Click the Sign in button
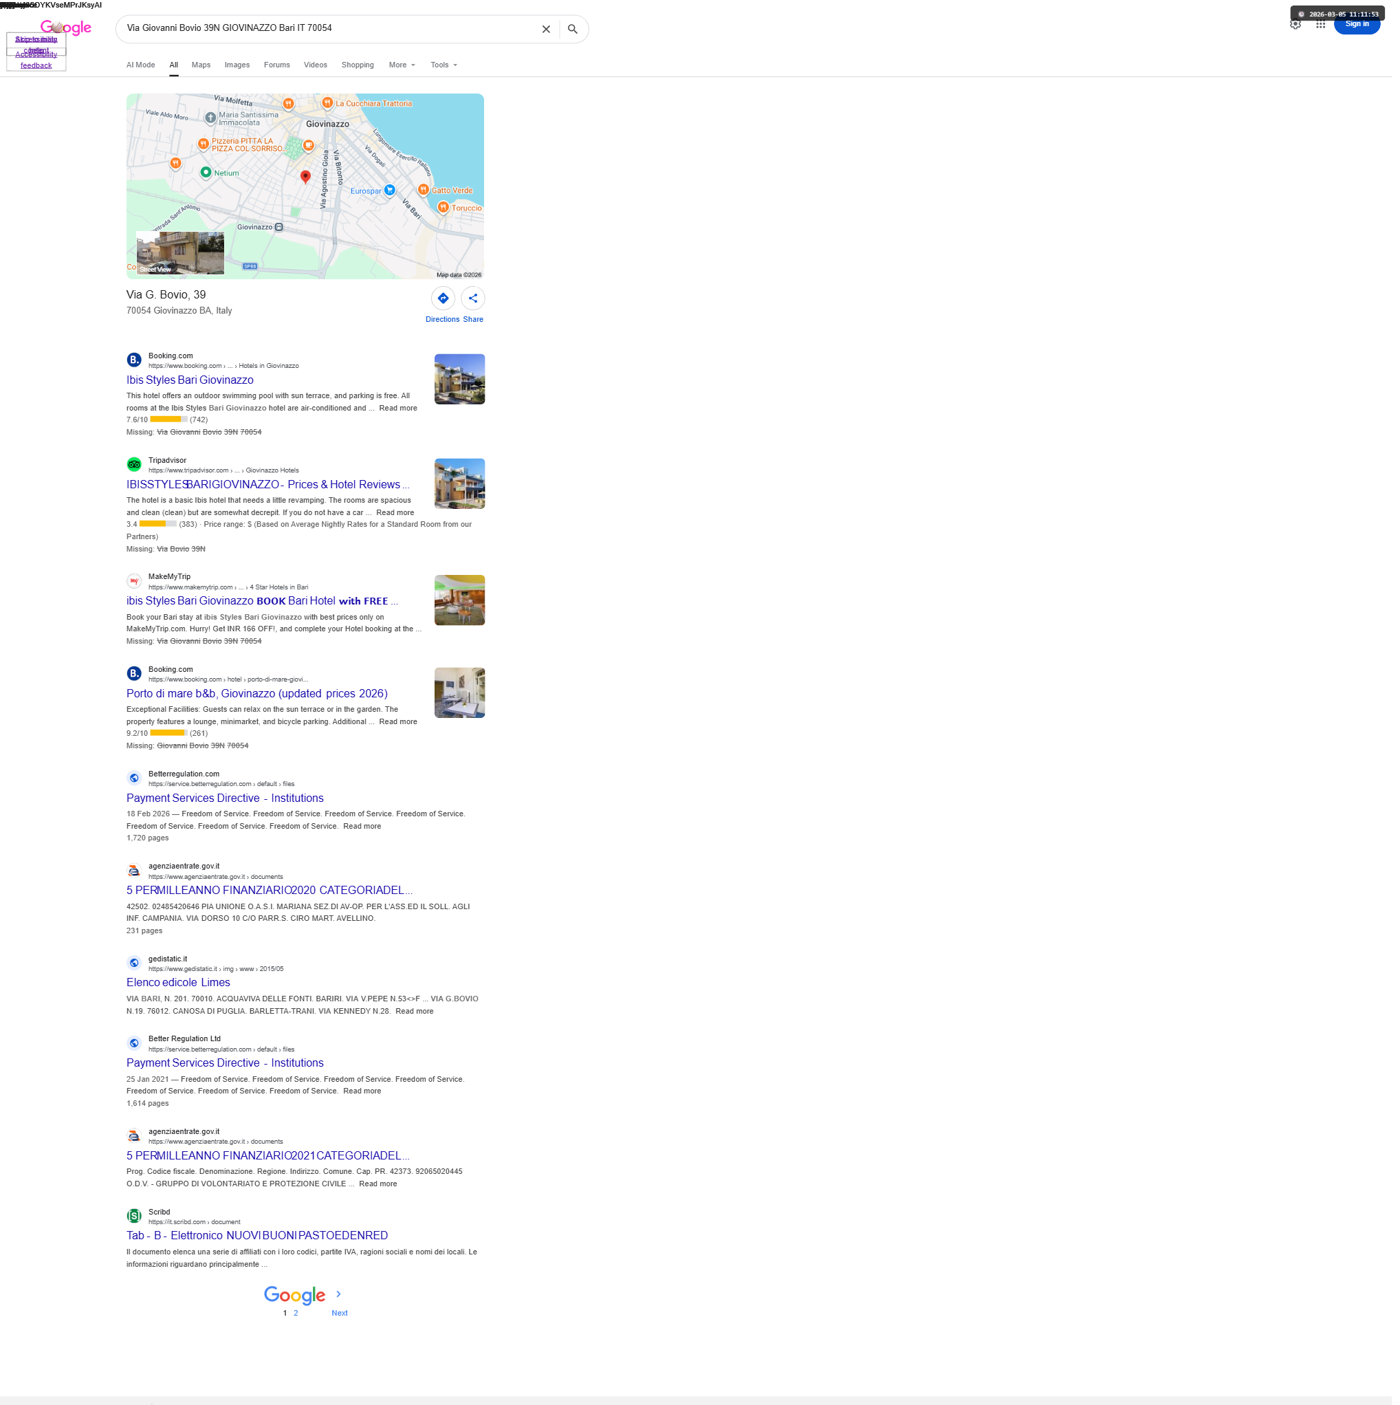This screenshot has height=1405, width=1400. pyautogui.click(x=1364, y=24)
